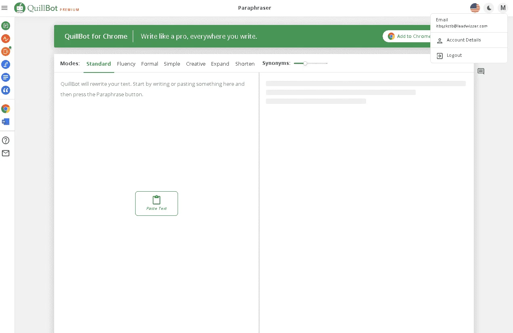Click the M profile avatar
Viewport: 513px width, 333px height.
(503, 8)
